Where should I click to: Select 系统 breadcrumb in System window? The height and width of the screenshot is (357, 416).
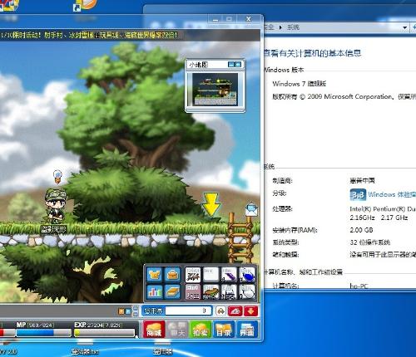[x=293, y=27]
